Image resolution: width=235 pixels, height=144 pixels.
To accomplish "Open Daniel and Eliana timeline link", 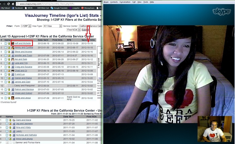I will [x=23, y=78].
